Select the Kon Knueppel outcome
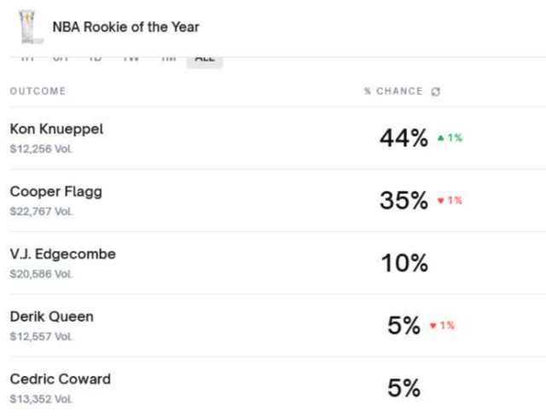 (56, 129)
